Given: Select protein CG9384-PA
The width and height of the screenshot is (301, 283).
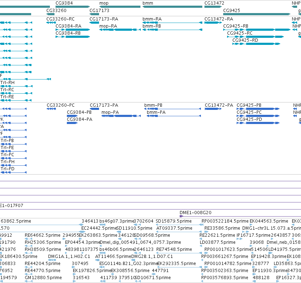Looking at the screenshot, I should pos(80,119).
